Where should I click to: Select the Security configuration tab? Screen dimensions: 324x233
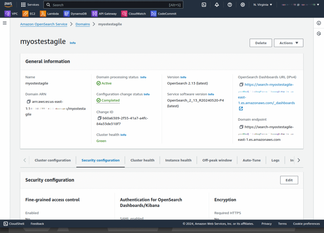100,160
